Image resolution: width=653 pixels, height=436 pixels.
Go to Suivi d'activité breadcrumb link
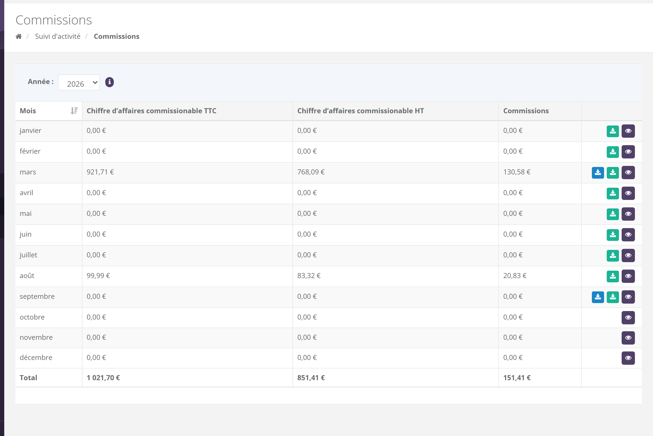pos(58,36)
